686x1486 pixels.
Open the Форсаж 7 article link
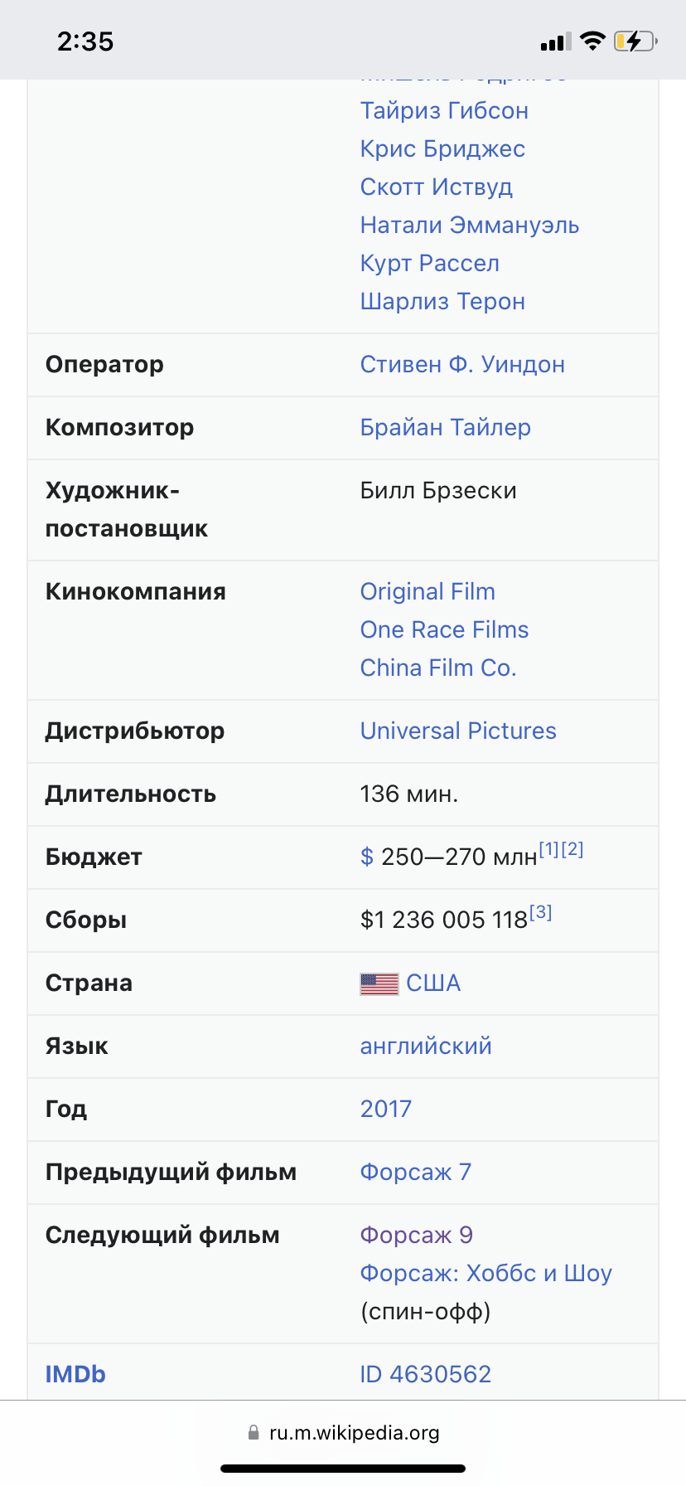tap(415, 1172)
